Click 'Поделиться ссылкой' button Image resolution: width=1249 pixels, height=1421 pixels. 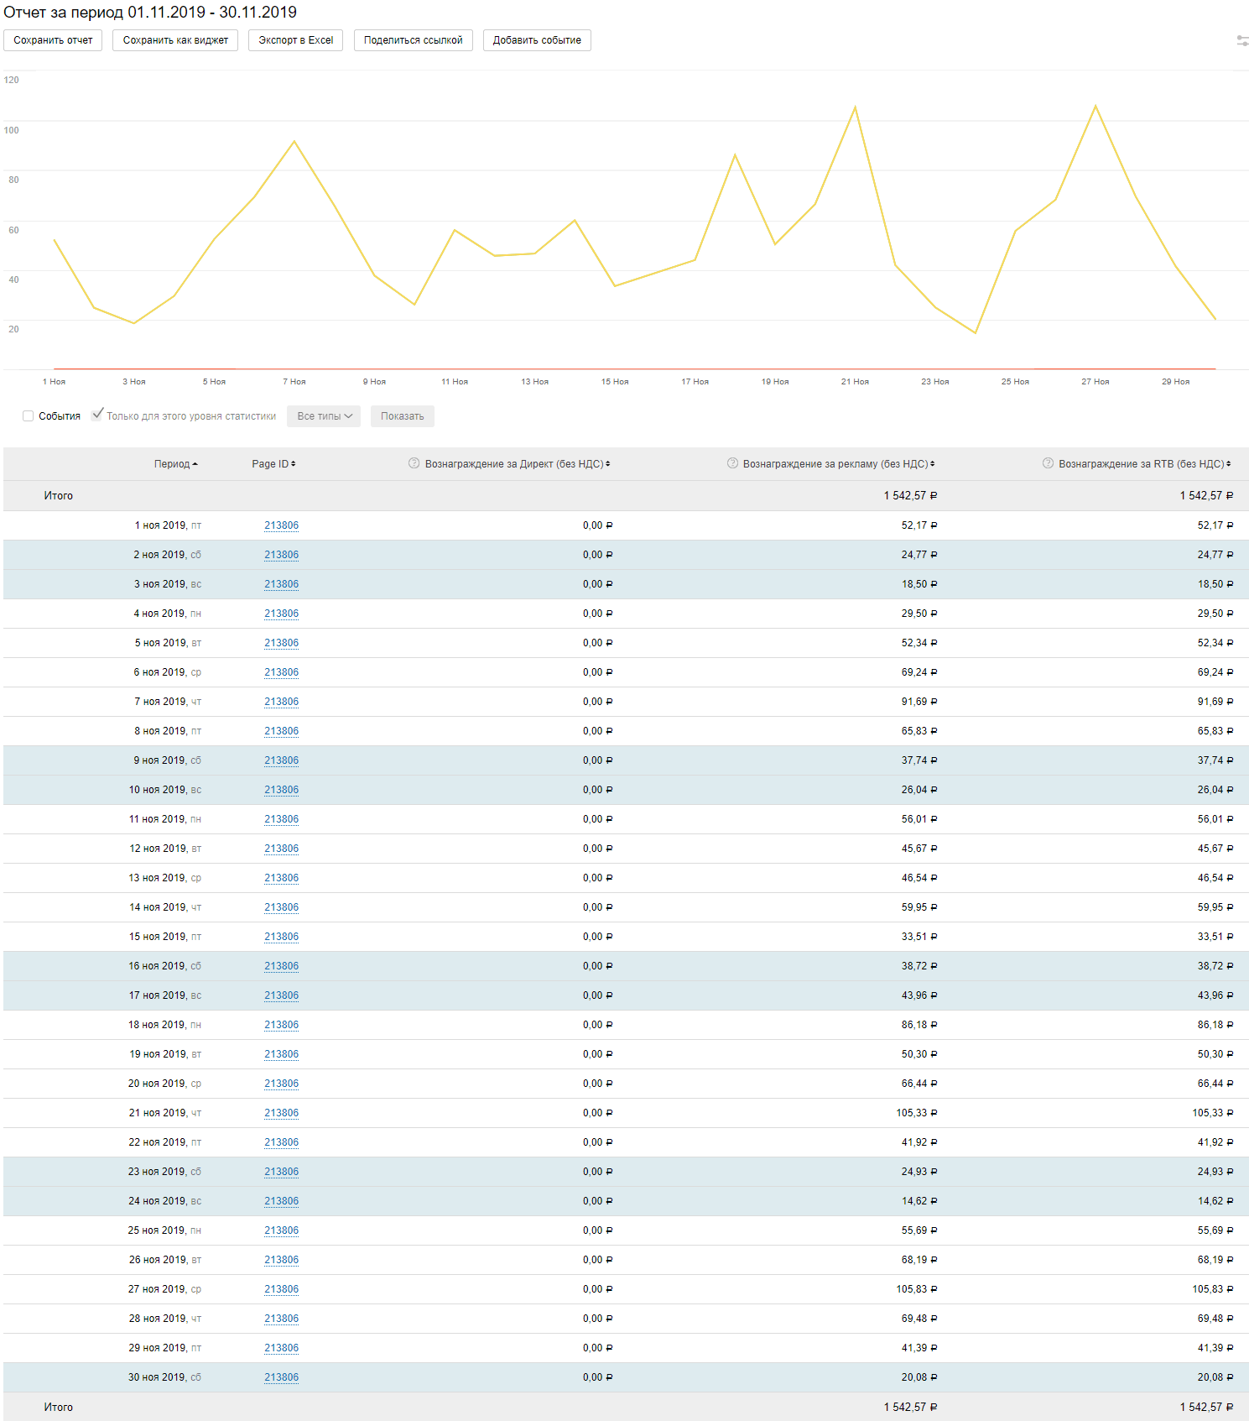[413, 40]
